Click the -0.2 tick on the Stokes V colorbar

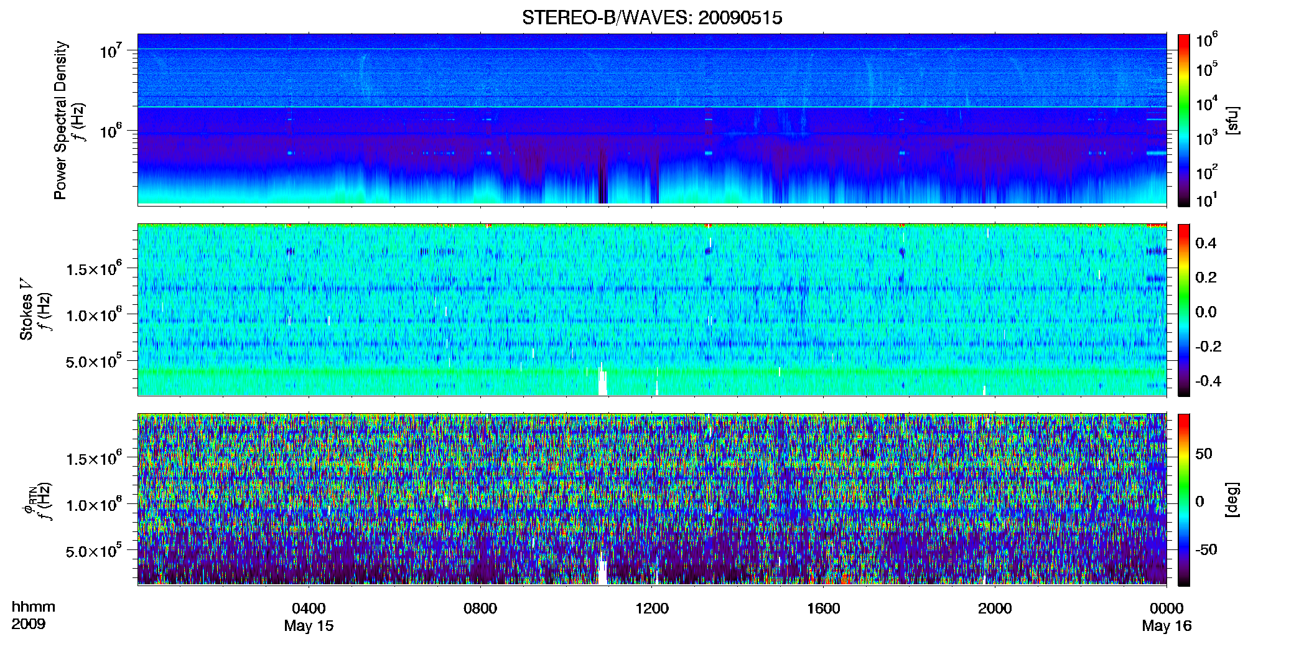1208,347
